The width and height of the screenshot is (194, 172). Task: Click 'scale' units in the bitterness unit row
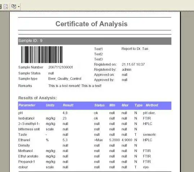pyautogui.click(x=50, y=129)
